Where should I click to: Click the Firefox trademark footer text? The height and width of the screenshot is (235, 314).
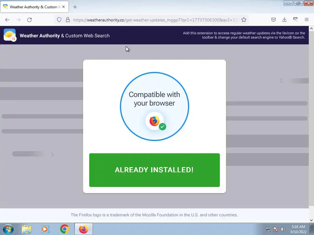click(154, 215)
